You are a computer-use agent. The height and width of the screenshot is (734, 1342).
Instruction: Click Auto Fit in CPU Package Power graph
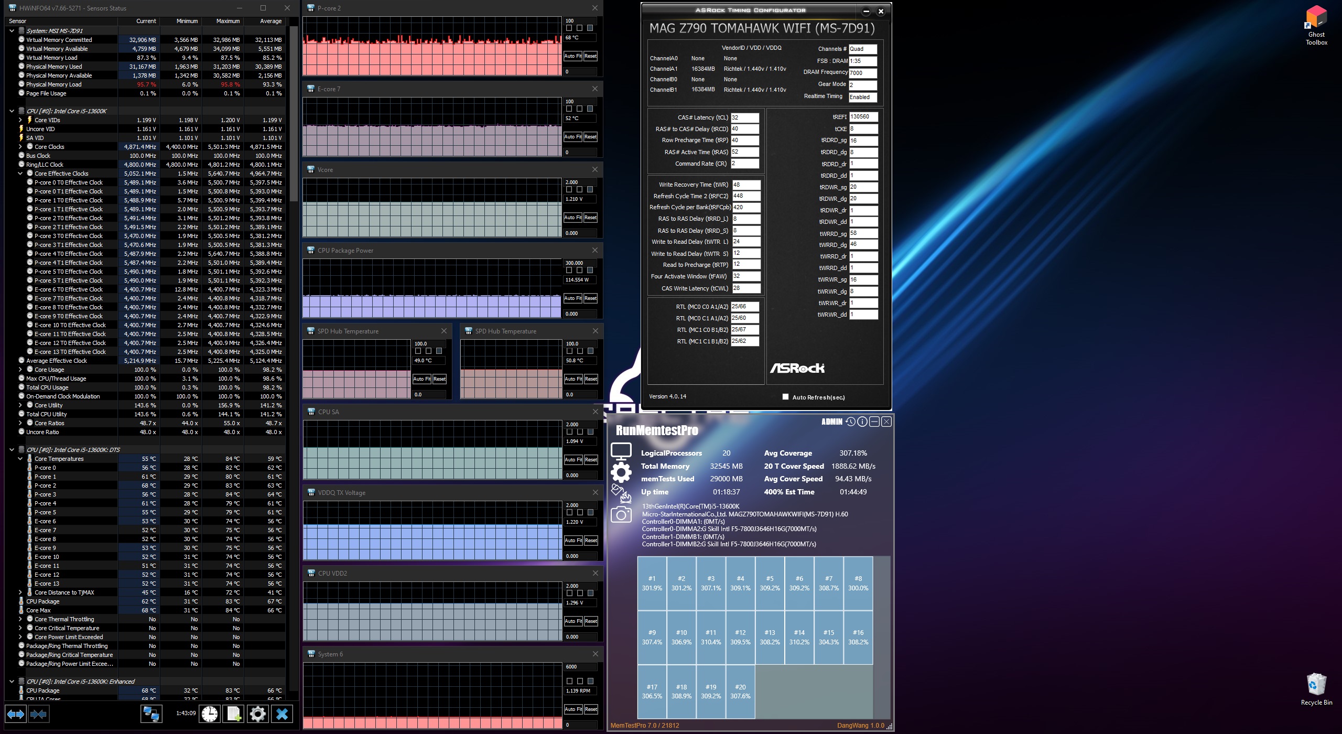572,298
